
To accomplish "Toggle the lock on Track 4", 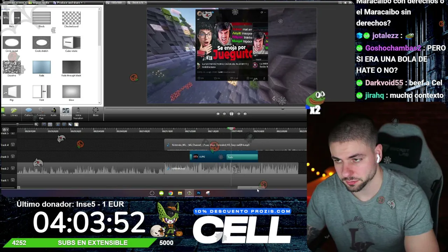I will [13, 145].
